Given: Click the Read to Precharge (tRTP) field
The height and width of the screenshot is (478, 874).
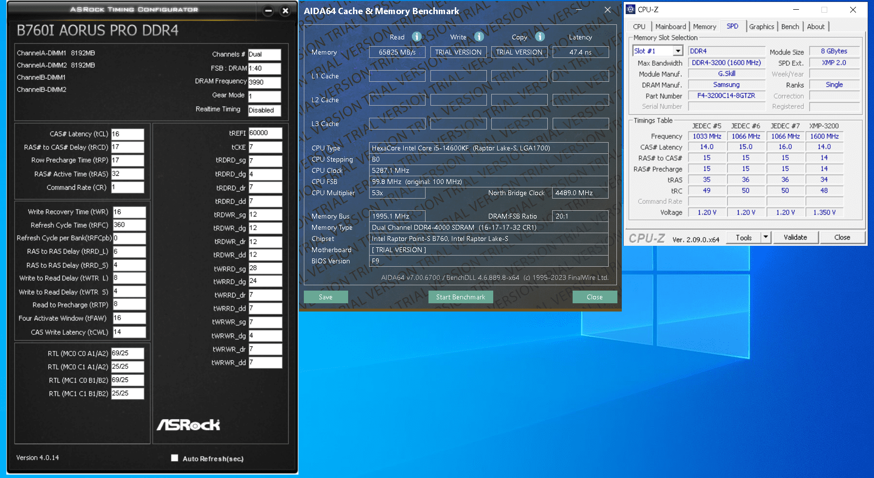Looking at the screenshot, I should click(x=129, y=305).
